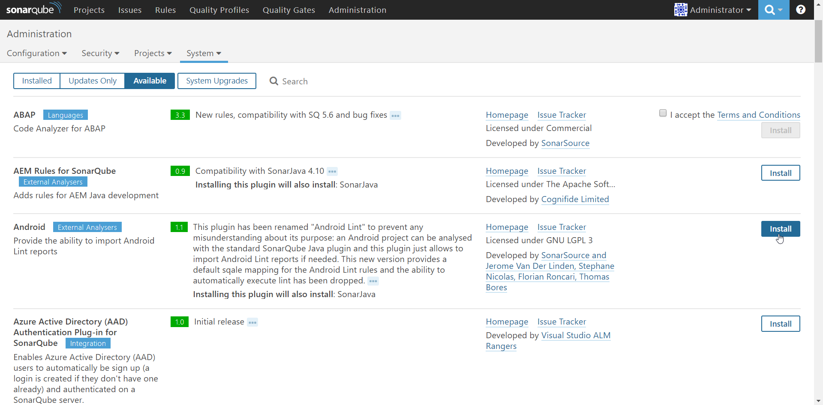The width and height of the screenshot is (823, 405).
Task: Select the Available plugins tab
Action: pos(150,81)
